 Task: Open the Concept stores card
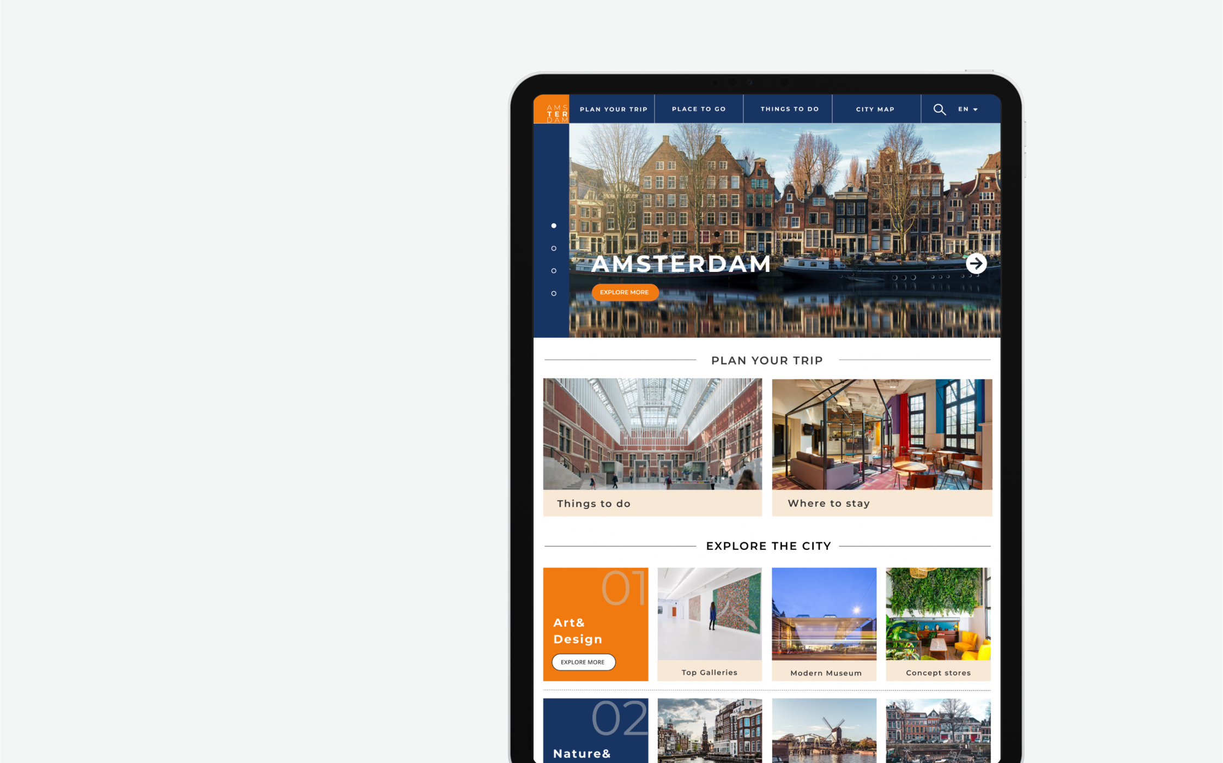coord(938,625)
